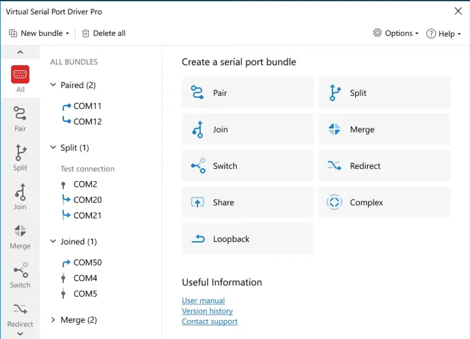Select COM20 in the Split bundle
The height and width of the screenshot is (339, 470).
[x=82, y=200]
